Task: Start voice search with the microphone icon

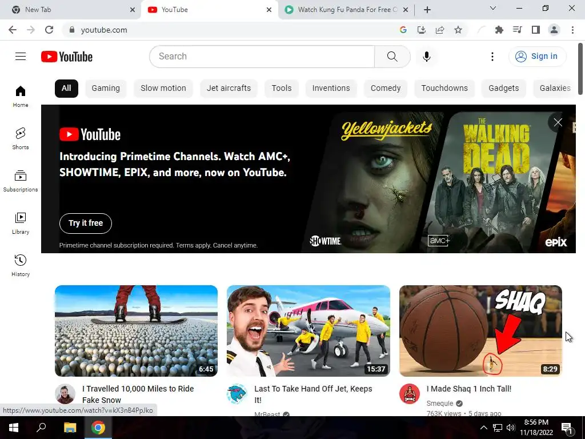Action: pyautogui.click(x=427, y=57)
